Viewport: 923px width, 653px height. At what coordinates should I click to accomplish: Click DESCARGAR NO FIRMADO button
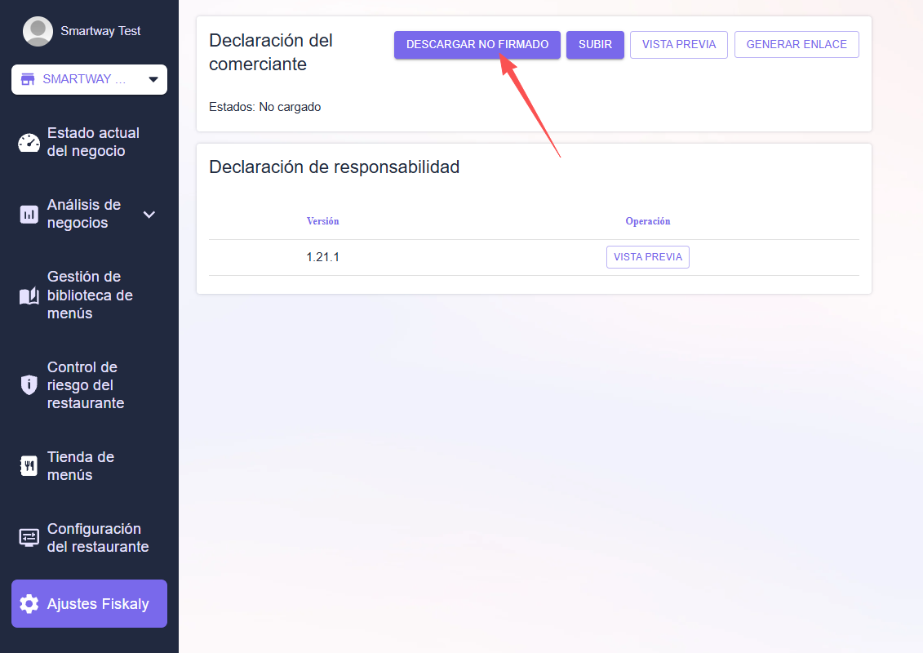coord(477,45)
